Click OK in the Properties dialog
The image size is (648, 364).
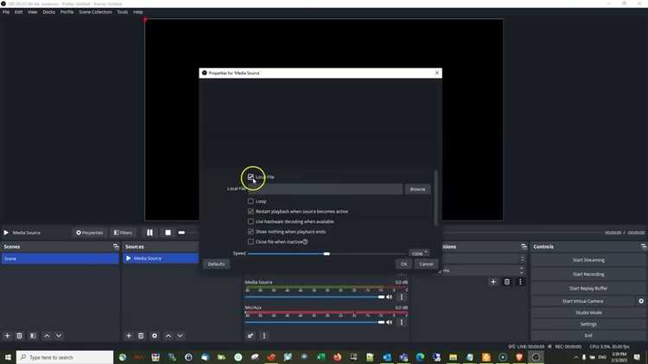(403, 264)
